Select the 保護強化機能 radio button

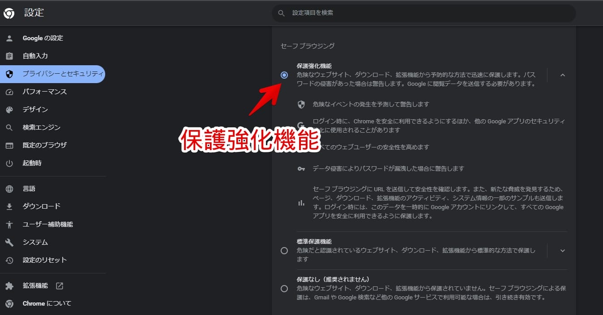pos(284,75)
